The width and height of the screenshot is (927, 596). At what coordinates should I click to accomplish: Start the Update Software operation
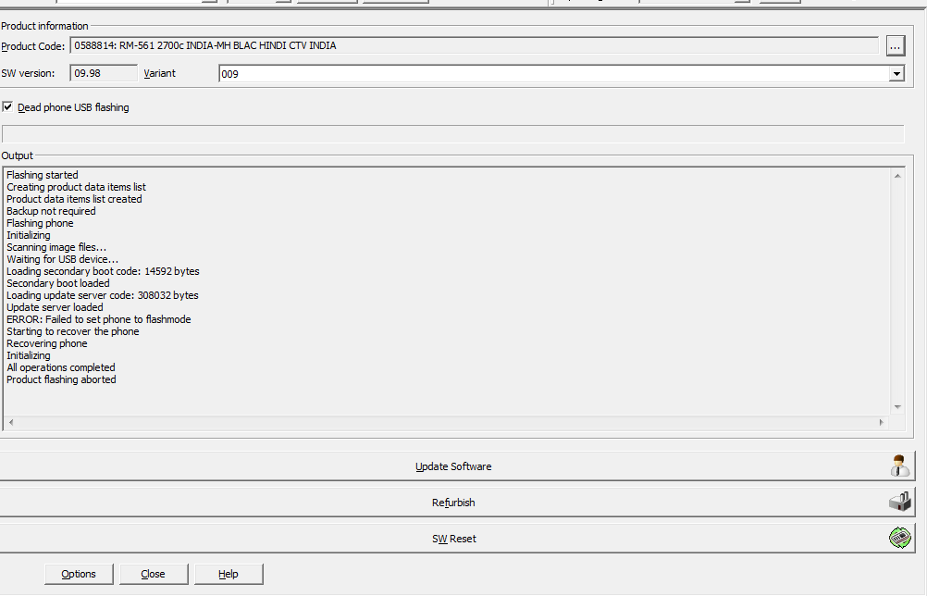point(453,466)
